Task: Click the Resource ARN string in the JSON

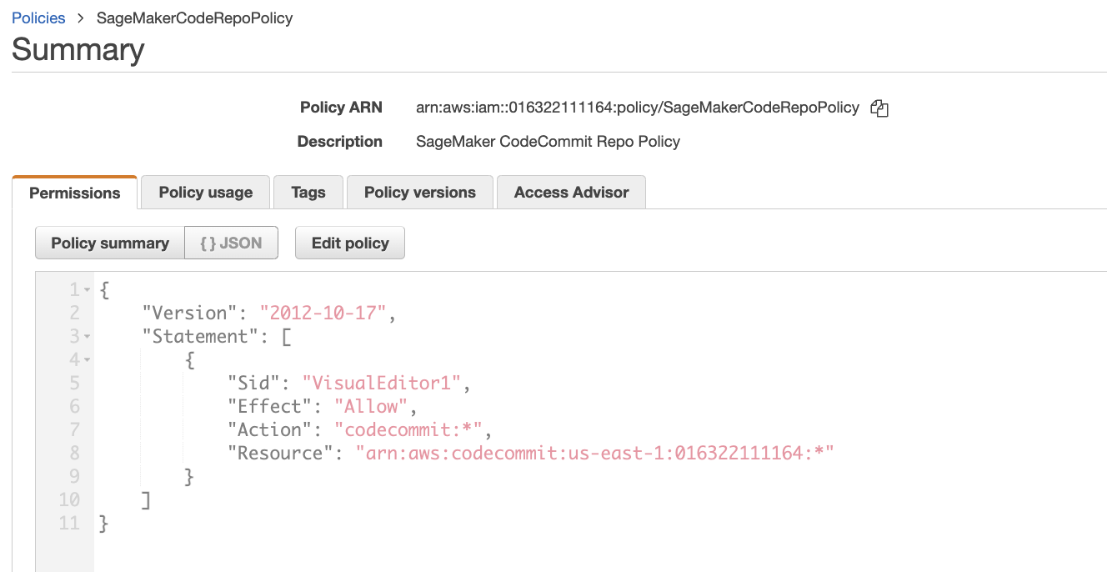Action: (595, 453)
